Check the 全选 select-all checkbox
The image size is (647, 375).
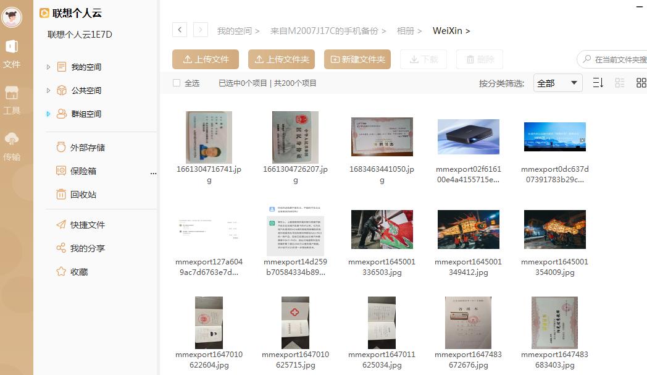[176, 82]
